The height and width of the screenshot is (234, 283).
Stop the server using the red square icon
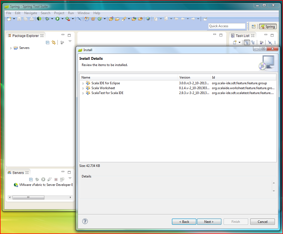(x=56, y=179)
